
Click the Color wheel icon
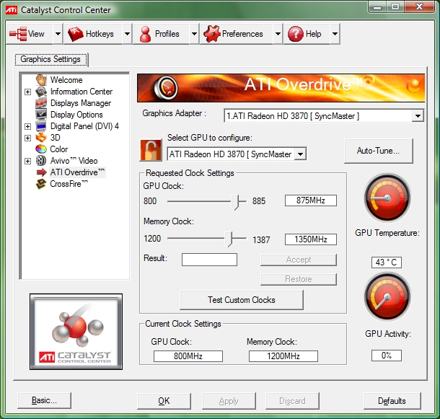click(x=41, y=149)
